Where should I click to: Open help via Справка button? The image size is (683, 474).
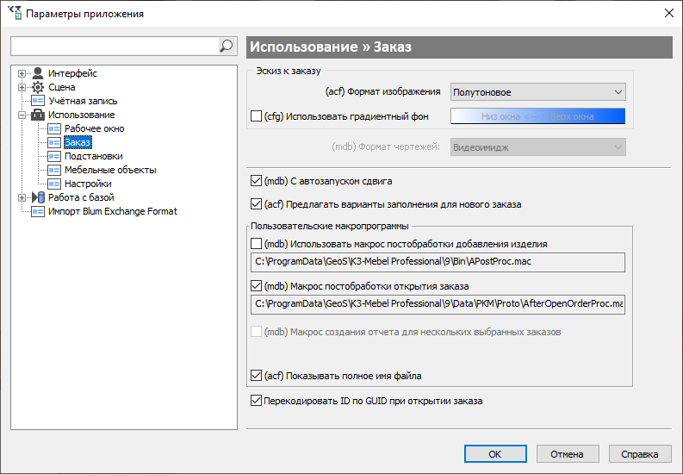click(640, 454)
